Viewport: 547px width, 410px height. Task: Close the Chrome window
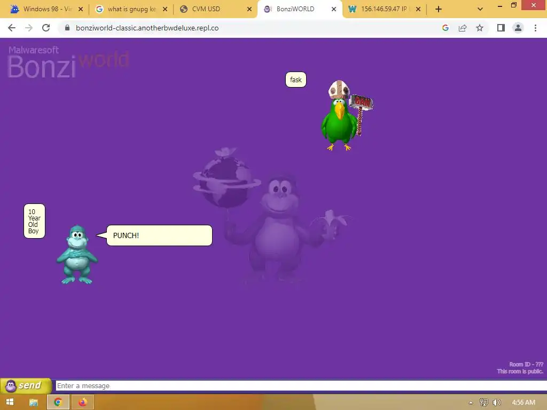[x=534, y=5]
